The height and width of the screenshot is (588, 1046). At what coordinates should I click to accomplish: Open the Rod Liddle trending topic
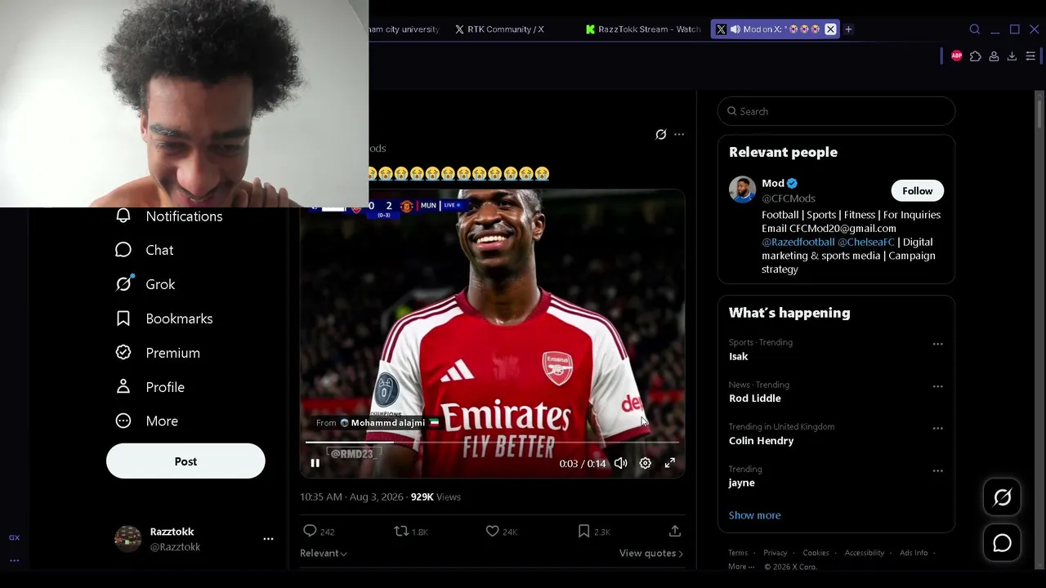(x=755, y=399)
